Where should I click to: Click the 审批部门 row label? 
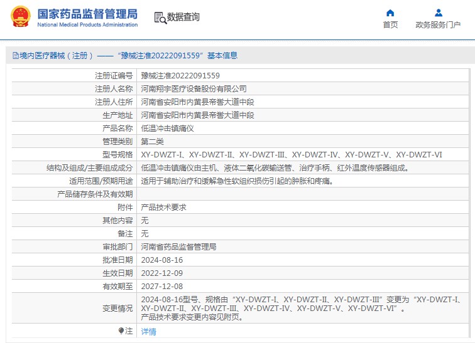[x=117, y=247]
